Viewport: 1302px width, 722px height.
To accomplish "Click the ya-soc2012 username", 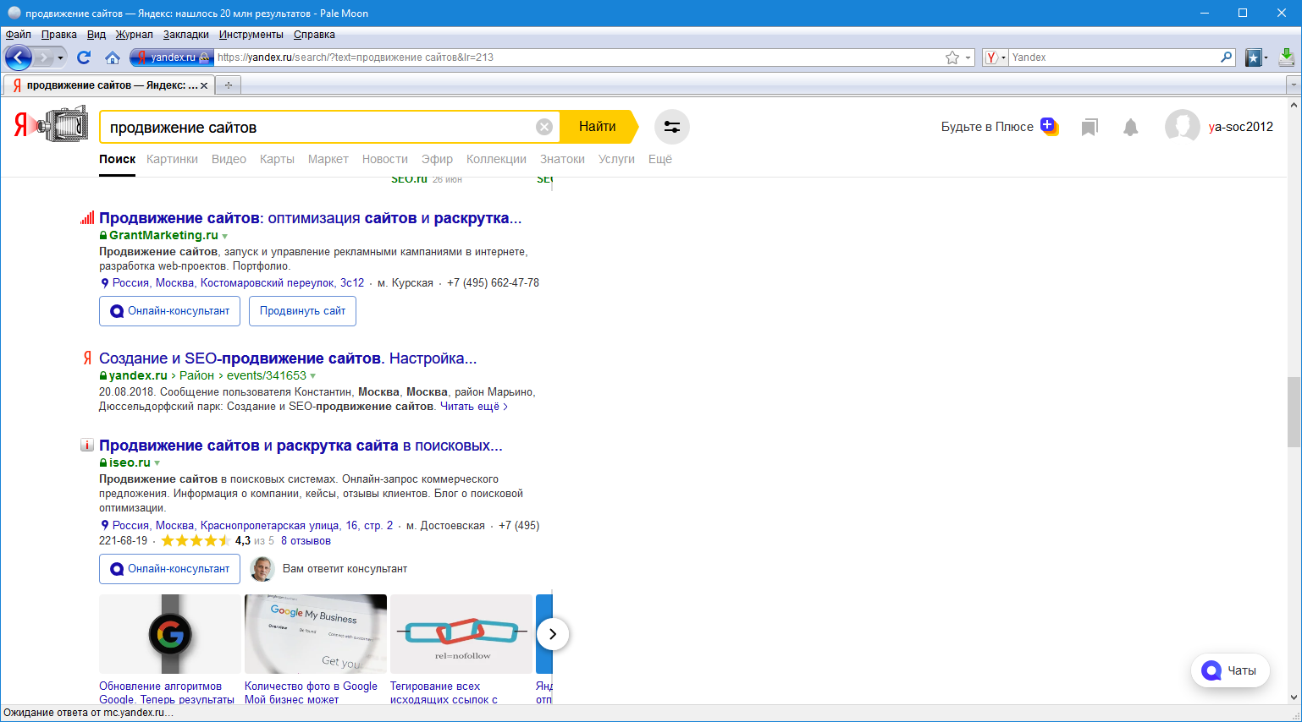I will [1241, 127].
